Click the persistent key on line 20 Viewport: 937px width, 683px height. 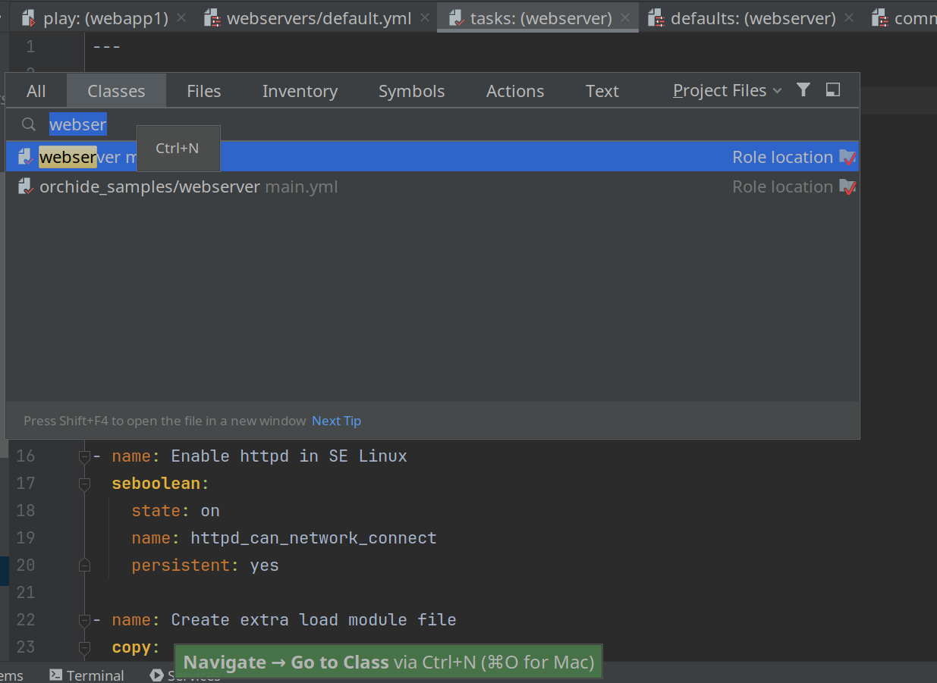click(181, 566)
